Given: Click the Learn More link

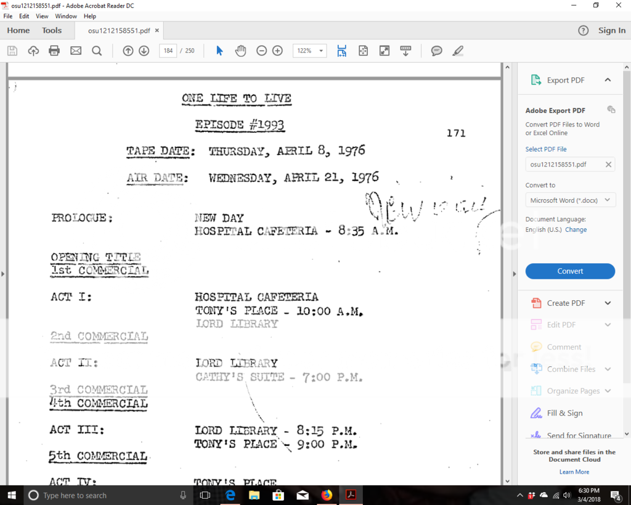Looking at the screenshot, I should point(574,472).
